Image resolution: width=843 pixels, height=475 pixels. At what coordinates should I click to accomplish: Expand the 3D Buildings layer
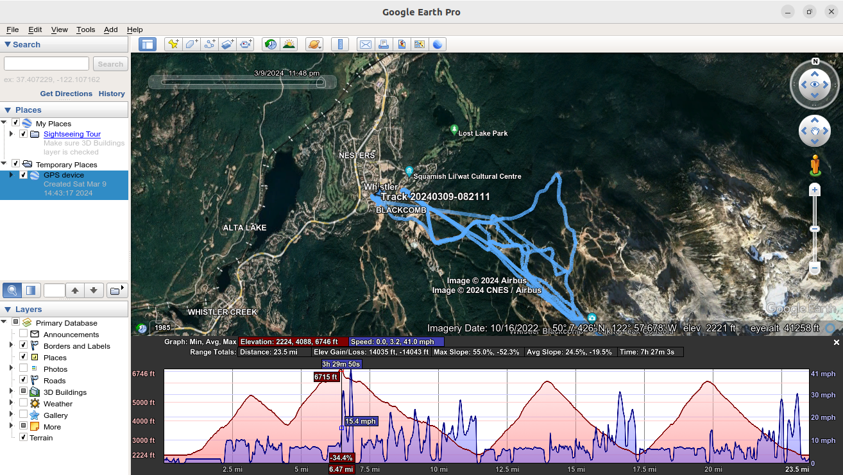coord(11,392)
